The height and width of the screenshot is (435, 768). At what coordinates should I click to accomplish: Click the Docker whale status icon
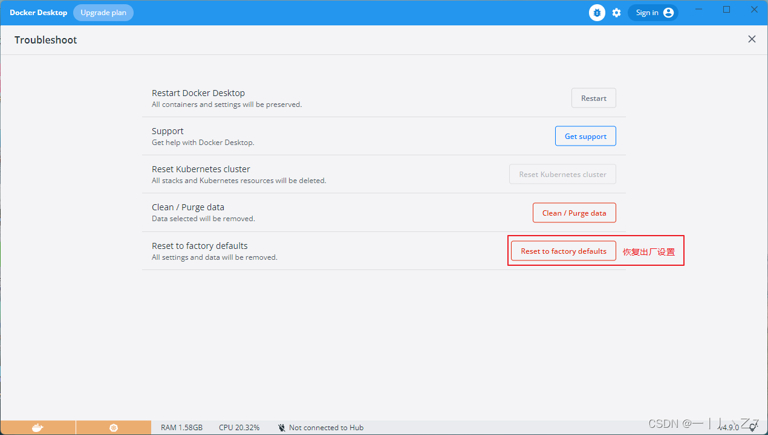pos(37,428)
